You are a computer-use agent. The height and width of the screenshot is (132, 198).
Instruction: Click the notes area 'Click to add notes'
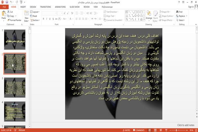(x=185, y=125)
